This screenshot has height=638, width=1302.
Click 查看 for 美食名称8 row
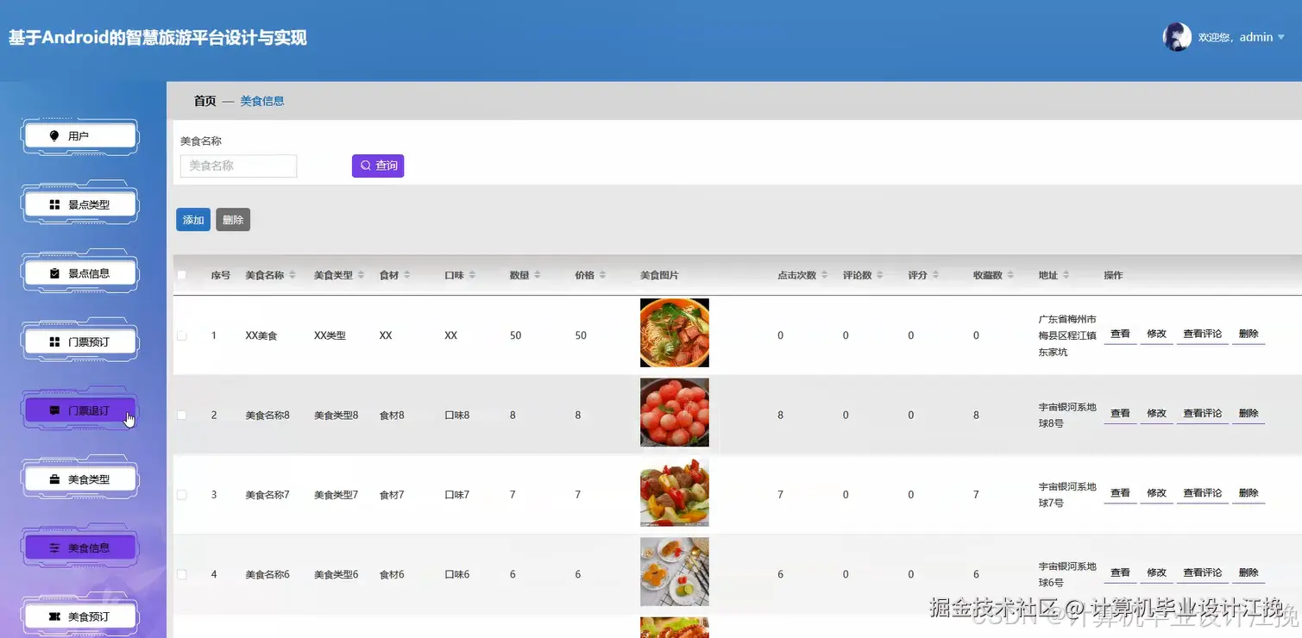[1120, 414]
